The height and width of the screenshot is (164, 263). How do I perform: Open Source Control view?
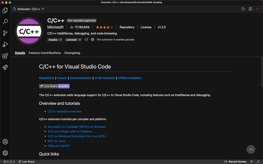pyautogui.click(x=5, y=33)
